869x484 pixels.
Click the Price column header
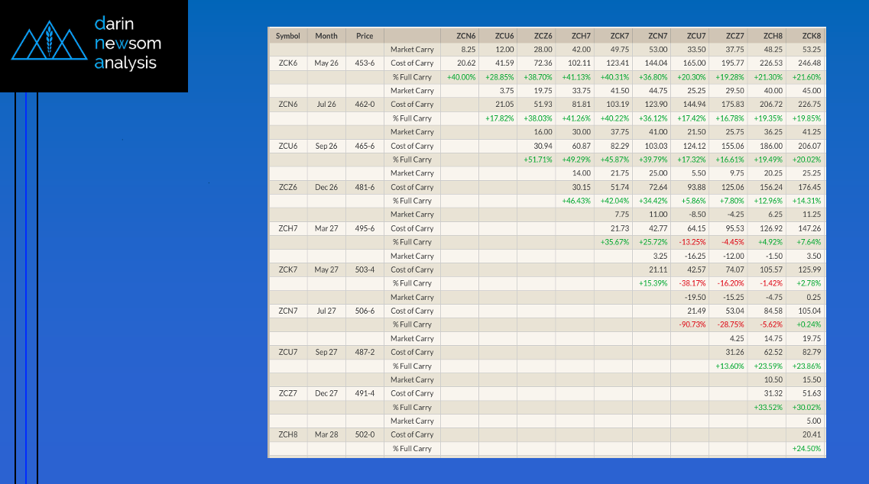coord(365,36)
